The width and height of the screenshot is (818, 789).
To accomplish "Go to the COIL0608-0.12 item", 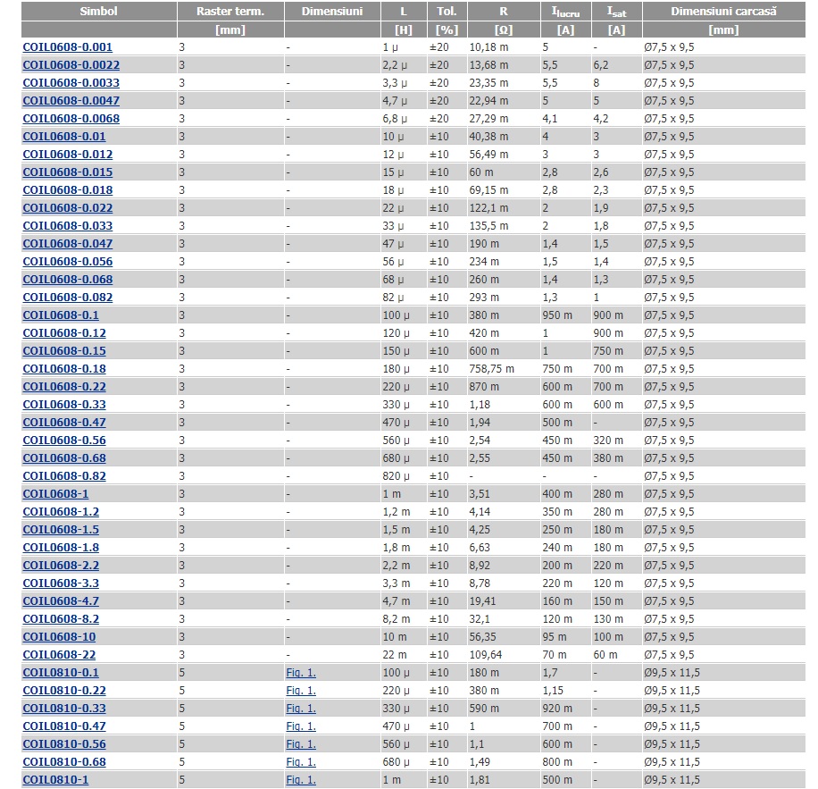I will click(64, 333).
